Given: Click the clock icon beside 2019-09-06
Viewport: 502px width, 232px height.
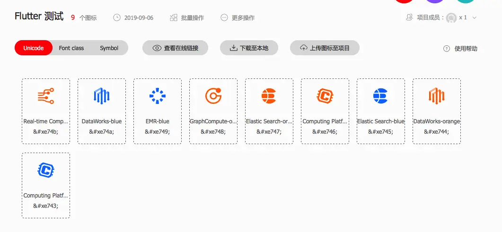Looking at the screenshot, I should coord(117,17).
